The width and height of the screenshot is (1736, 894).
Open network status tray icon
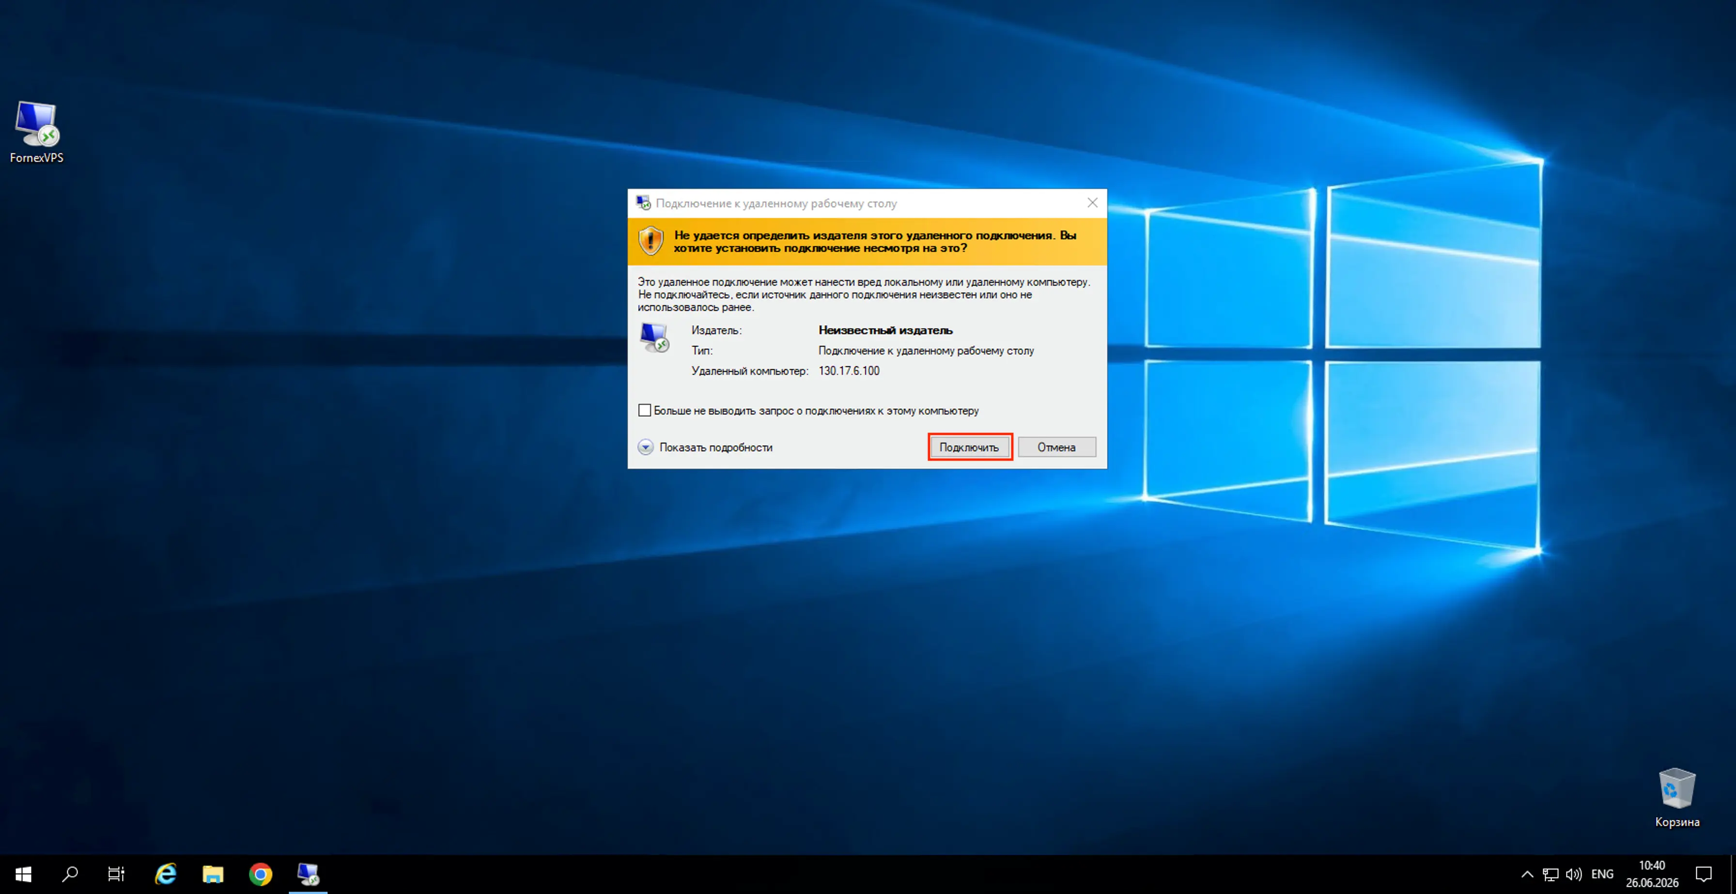1550,875
